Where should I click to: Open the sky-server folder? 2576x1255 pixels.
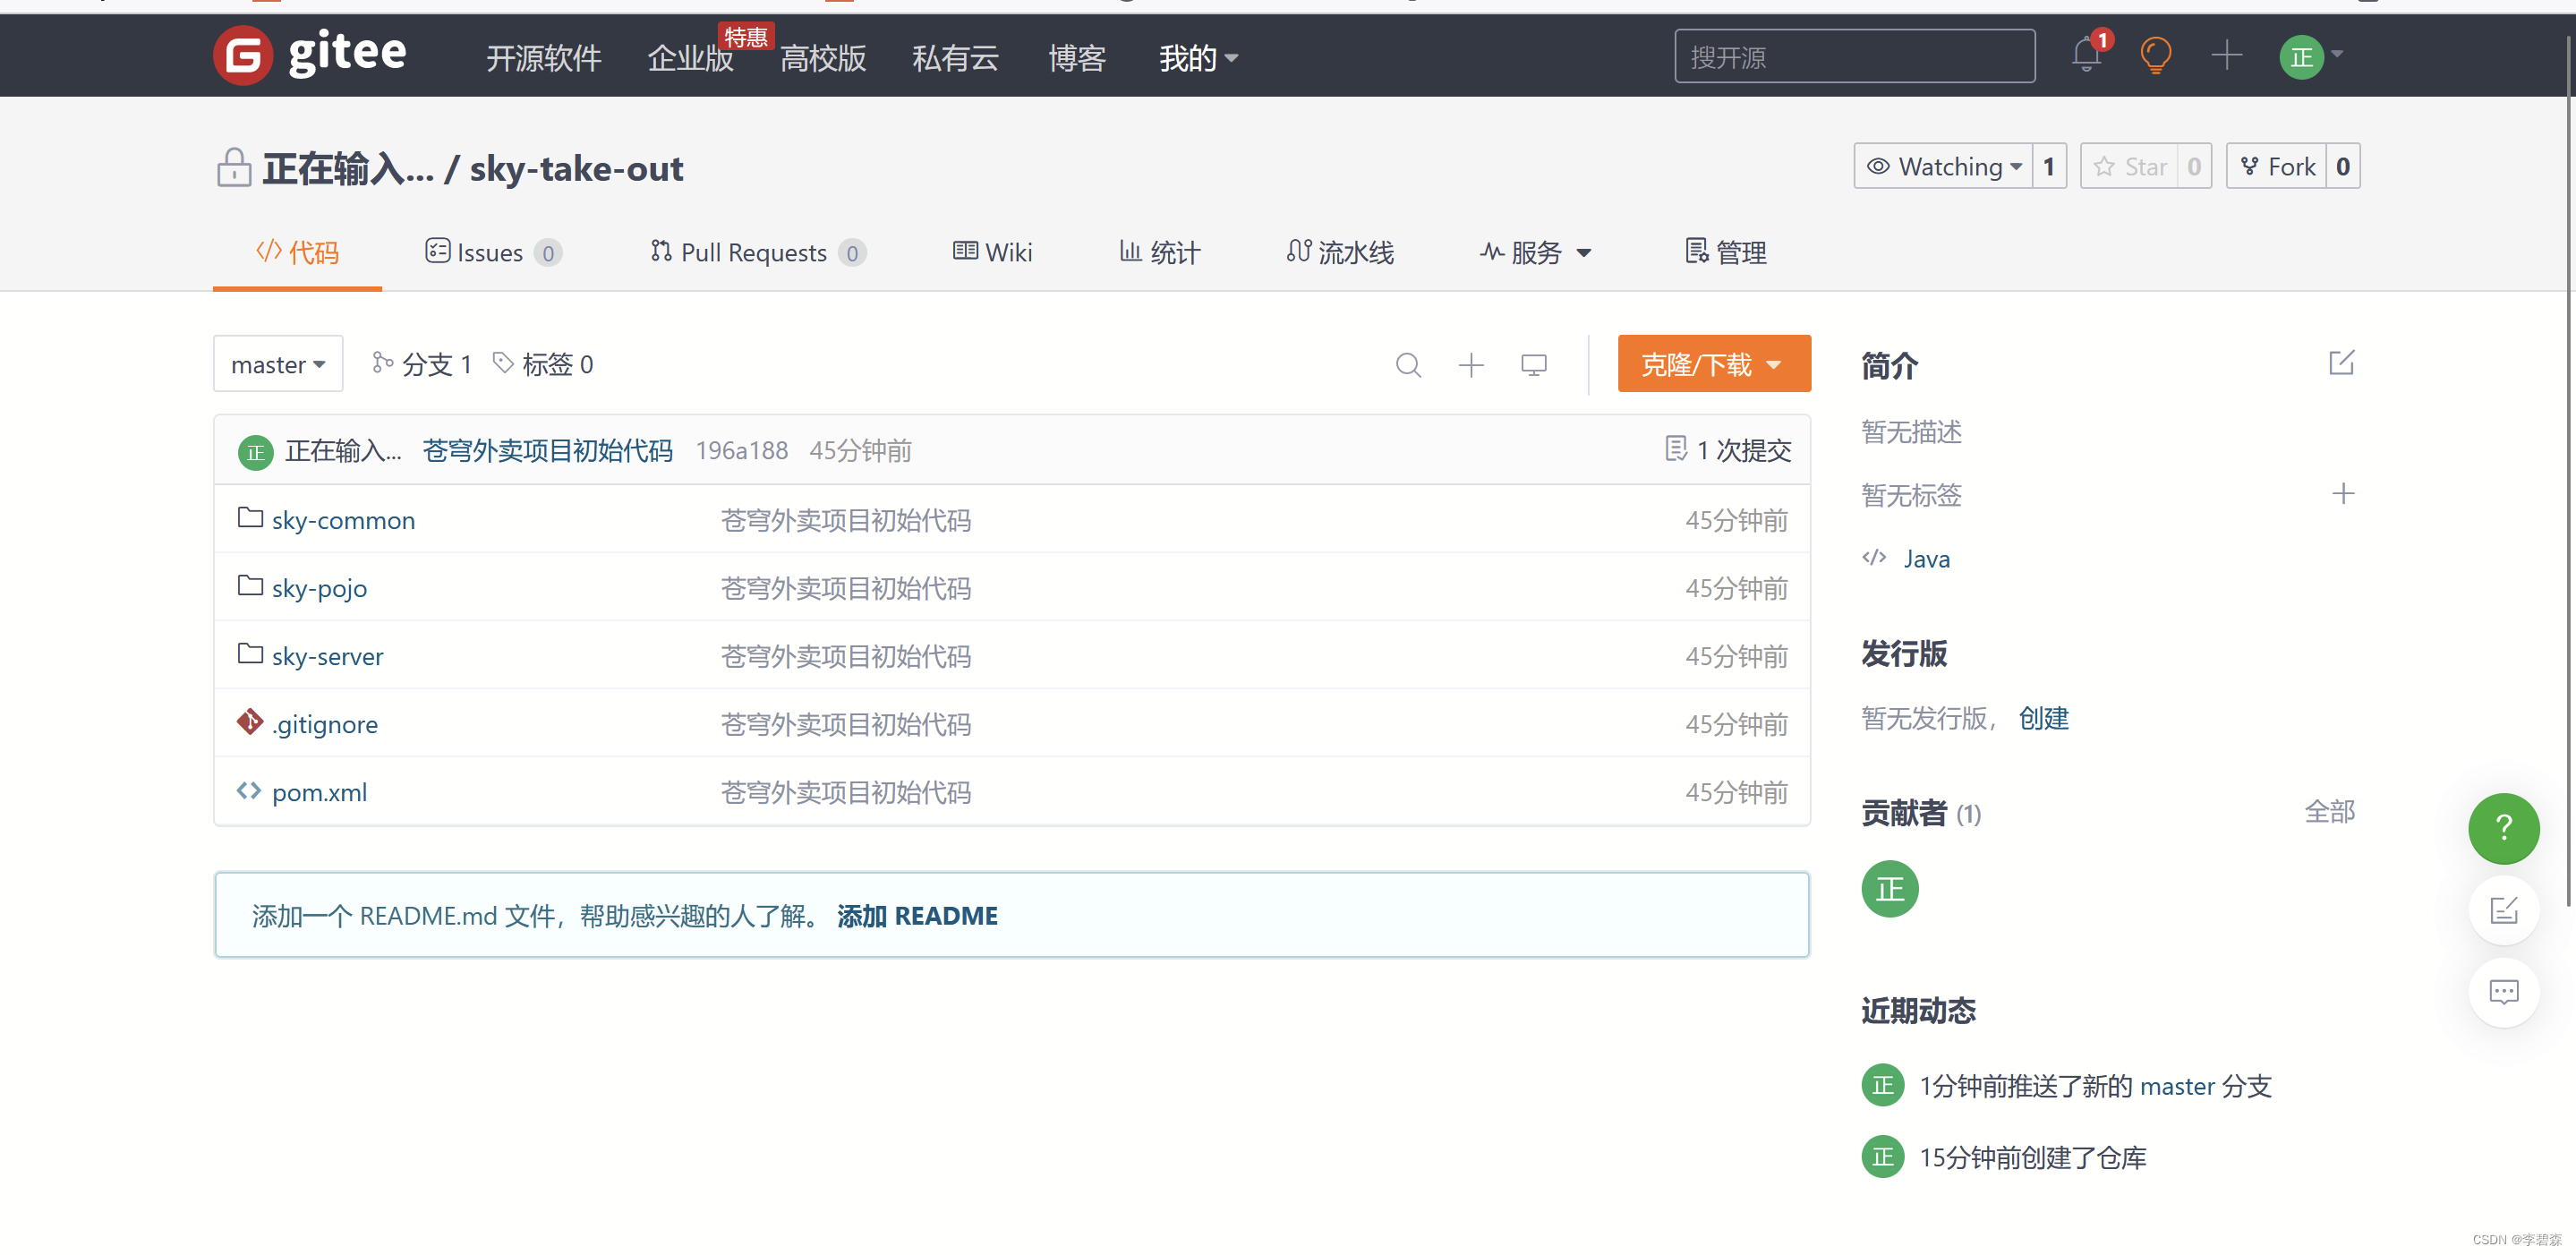[327, 657]
